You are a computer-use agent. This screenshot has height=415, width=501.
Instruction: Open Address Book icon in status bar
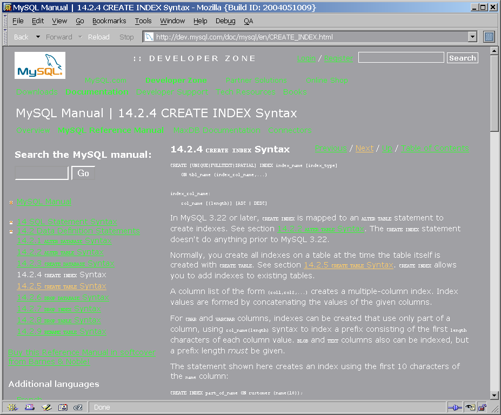pos(63,407)
